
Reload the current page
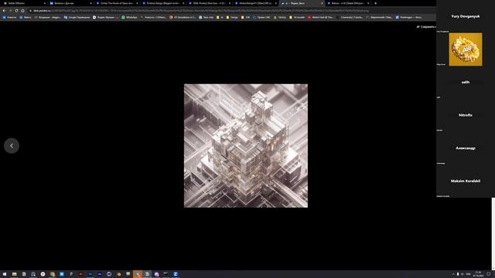click(16, 10)
